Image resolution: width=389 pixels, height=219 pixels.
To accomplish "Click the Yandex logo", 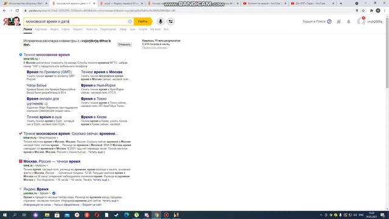I will pos(12,21).
